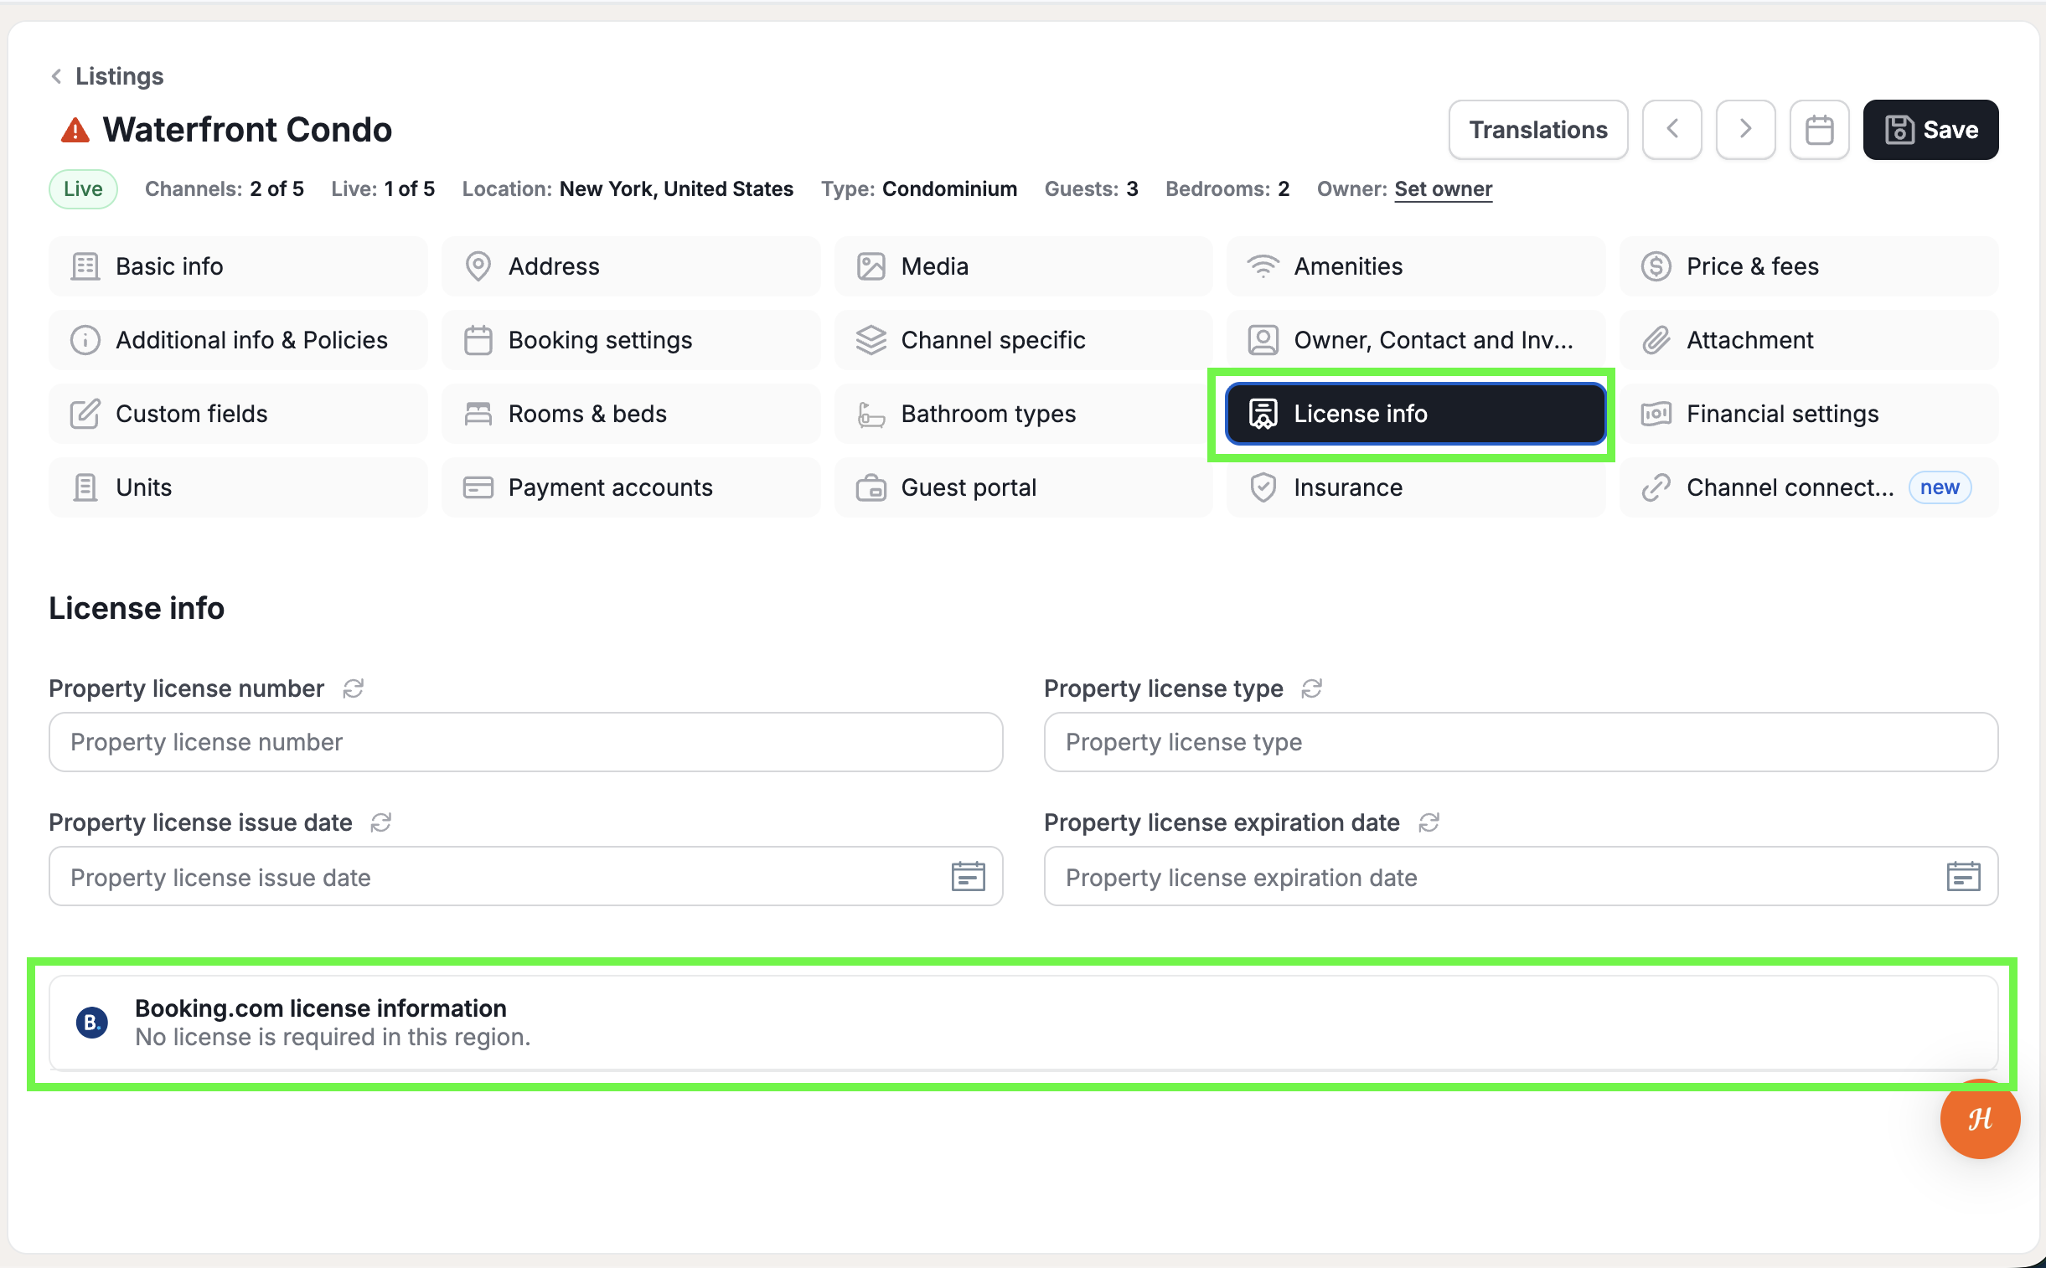Focus the Property license type field
Image resolution: width=2046 pixels, height=1268 pixels.
click(x=1521, y=742)
